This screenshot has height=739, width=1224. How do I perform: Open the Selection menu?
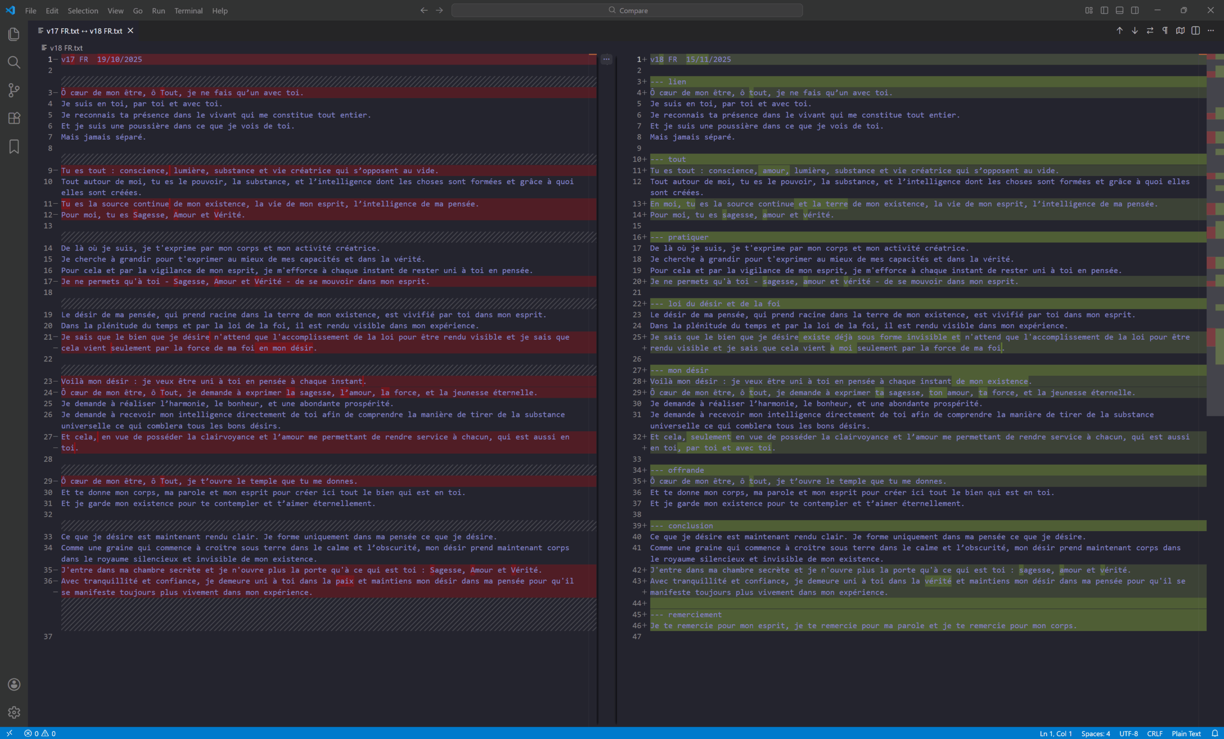click(82, 11)
